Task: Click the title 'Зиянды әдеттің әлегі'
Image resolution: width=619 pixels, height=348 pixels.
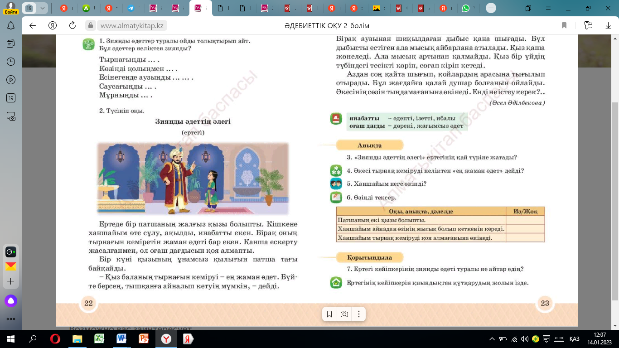Action: [x=193, y=121]
